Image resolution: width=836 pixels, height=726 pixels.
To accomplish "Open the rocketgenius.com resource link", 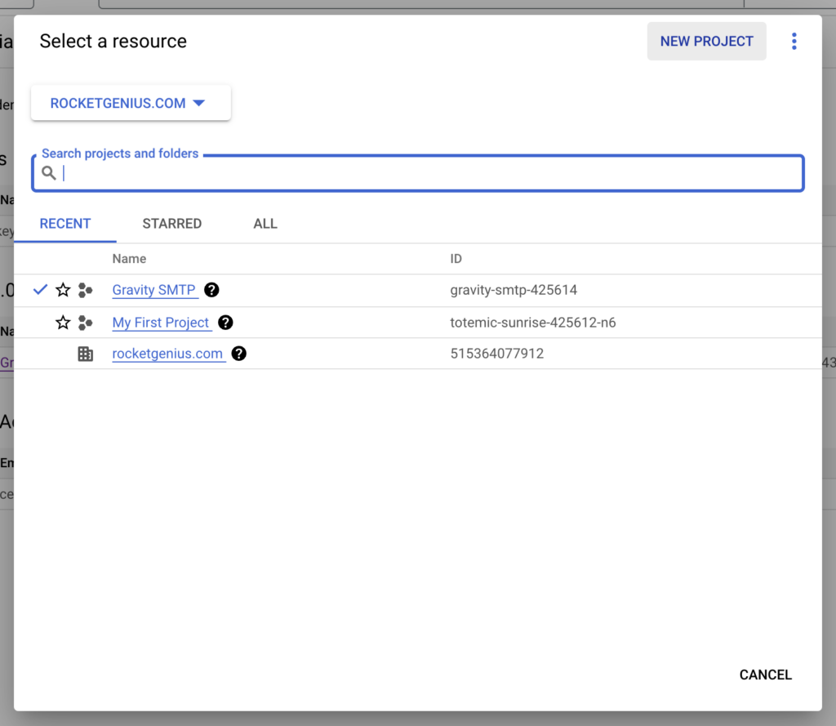I will (168, 354).
